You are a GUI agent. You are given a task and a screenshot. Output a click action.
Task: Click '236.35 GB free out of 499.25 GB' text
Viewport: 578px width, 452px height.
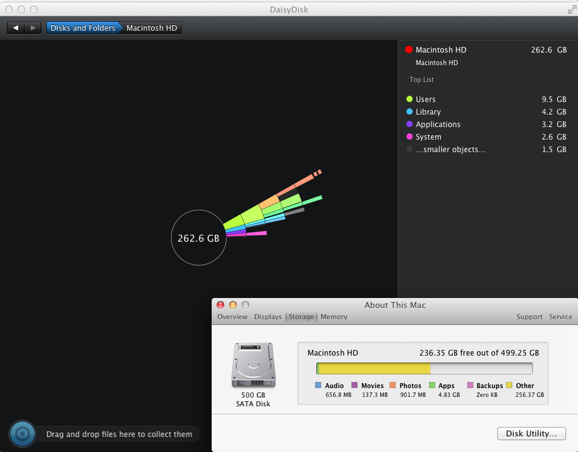[x=479, y=353]
